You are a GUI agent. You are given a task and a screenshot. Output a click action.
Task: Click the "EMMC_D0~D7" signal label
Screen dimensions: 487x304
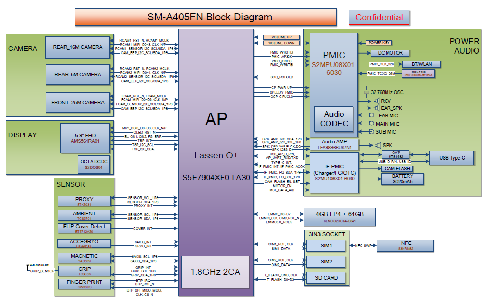[279, 214]
